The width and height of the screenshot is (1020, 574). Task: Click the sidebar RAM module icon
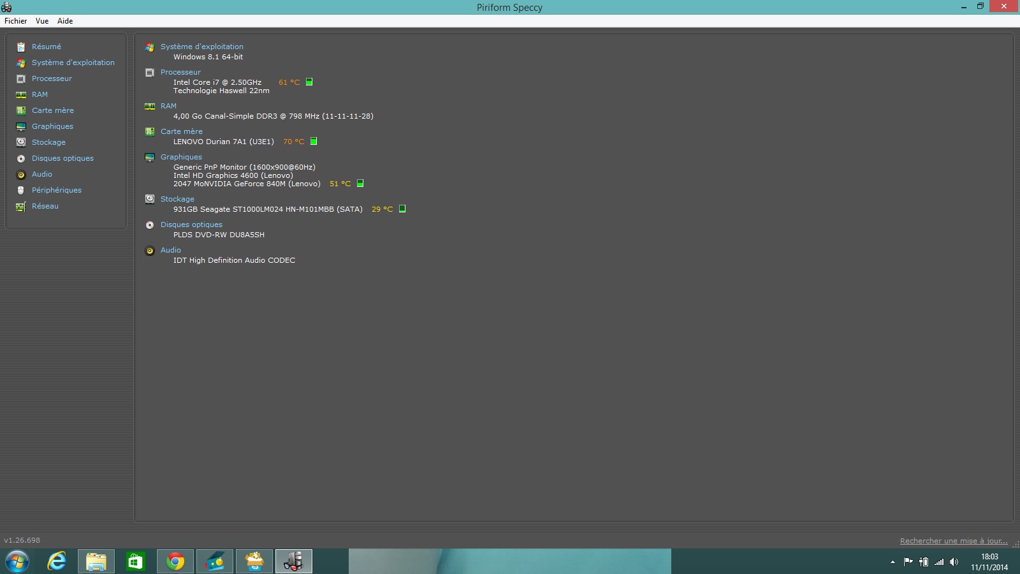click(x=21, y=94)
